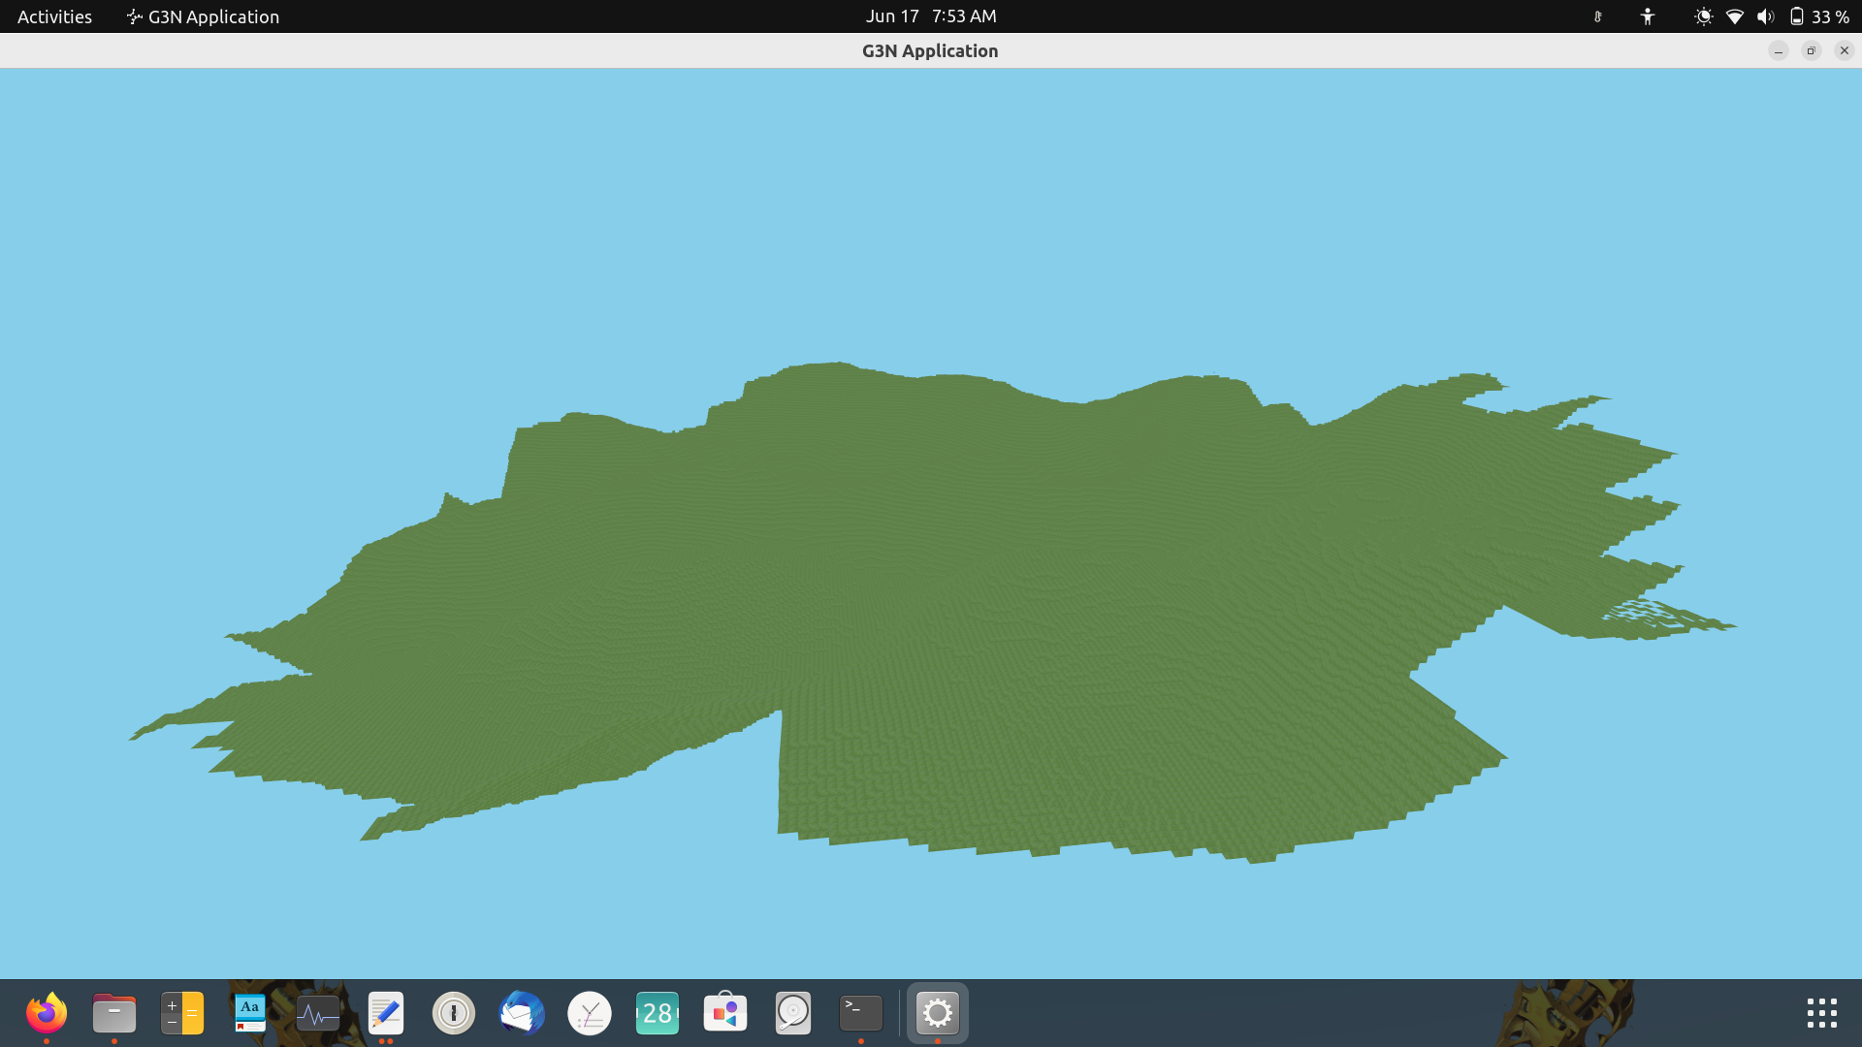Viewport: 1862px width, 1047px height.
Task: Open the Software store icon
Action: pos(725,1013)
